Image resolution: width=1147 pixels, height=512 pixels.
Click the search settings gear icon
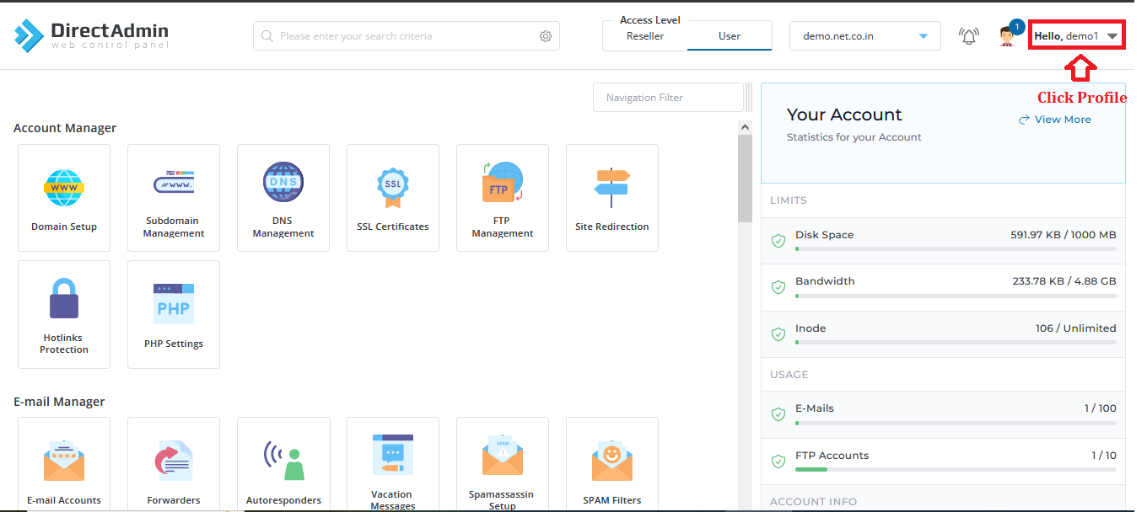(546, 36)
